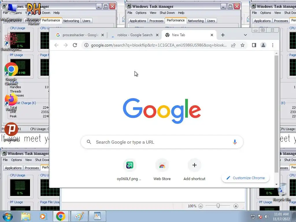Click the Chrome forward arrow
The height and width of the screenshot is (222, 296).
point(66,45)
